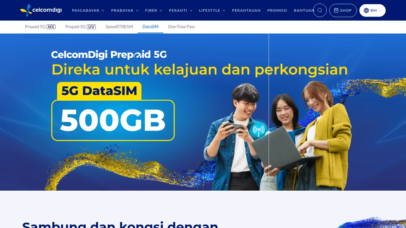Switch to the SpeedSTREAM tab
Viewport: 406px width, 228px height.
(x=119, y=27)
